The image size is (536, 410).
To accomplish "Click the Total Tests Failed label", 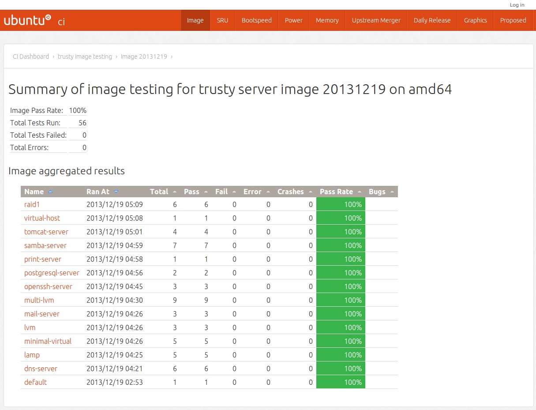I will (x=38, y=135).
